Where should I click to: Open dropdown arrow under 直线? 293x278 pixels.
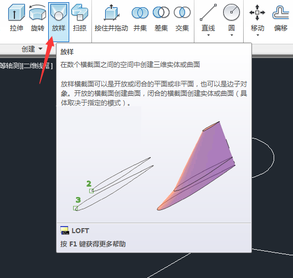(x=209, y=35)
